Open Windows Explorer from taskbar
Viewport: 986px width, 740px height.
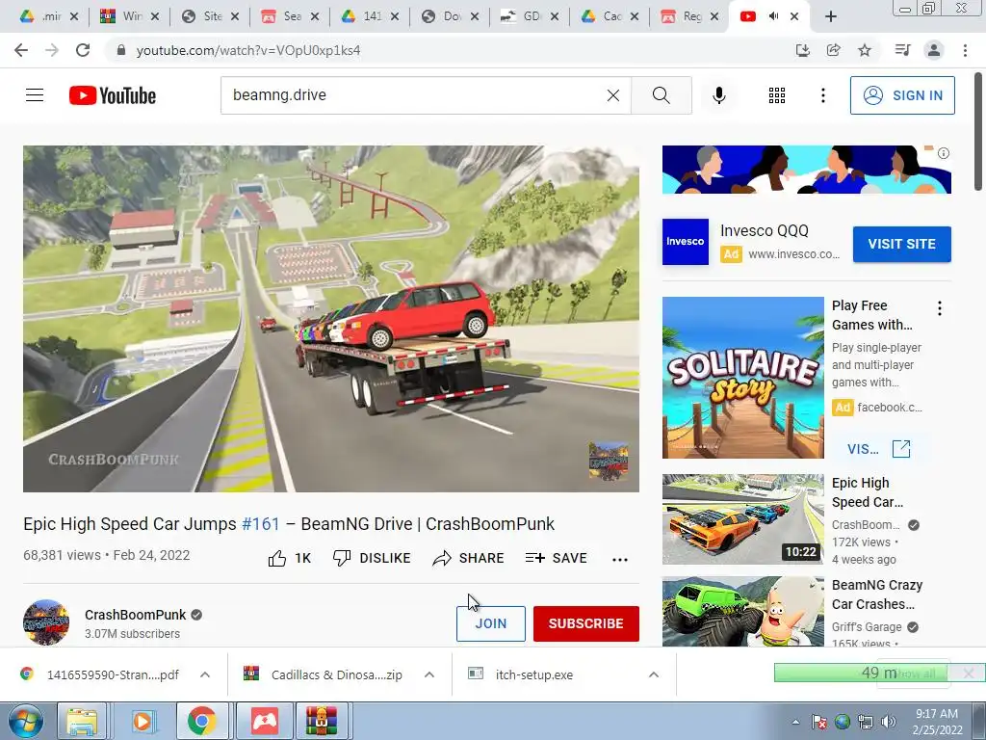(82, 721)
